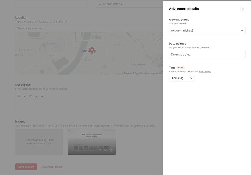The width and height of the screenshot is (251, 175).
Task: Delete the uploaded image with trash icon
Action: [x=111, y=150]
